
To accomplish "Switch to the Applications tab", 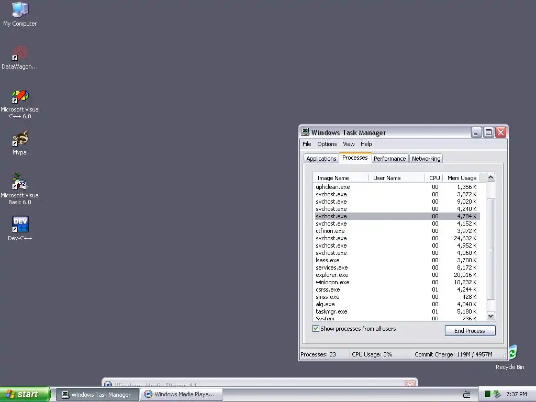I will pyautogui.click(x=321, y=159).
